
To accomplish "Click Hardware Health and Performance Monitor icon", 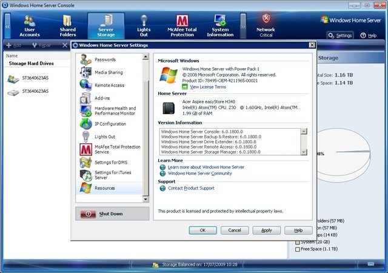I will (x=85, y=111).
